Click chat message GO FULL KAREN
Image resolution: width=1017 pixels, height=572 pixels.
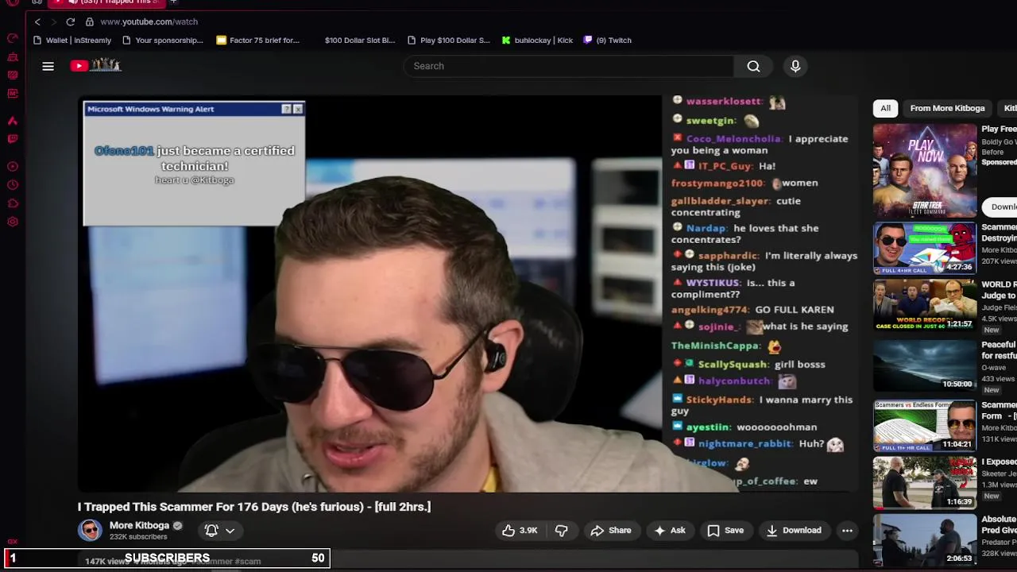click(x=795, y=310)
